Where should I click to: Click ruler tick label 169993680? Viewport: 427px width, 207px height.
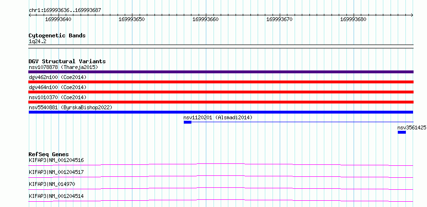[353, 19]
